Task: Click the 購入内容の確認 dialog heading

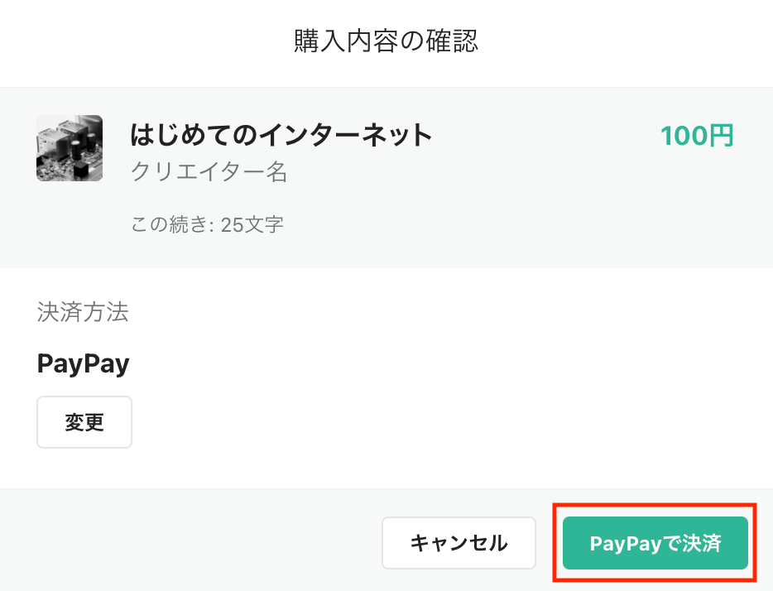Action: 386,41
